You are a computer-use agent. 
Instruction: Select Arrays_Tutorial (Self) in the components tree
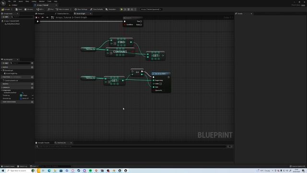point(11,21)
